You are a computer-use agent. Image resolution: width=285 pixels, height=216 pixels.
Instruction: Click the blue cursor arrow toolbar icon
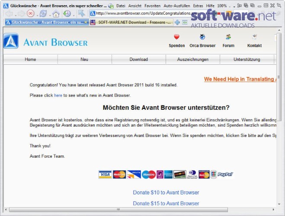81,13
